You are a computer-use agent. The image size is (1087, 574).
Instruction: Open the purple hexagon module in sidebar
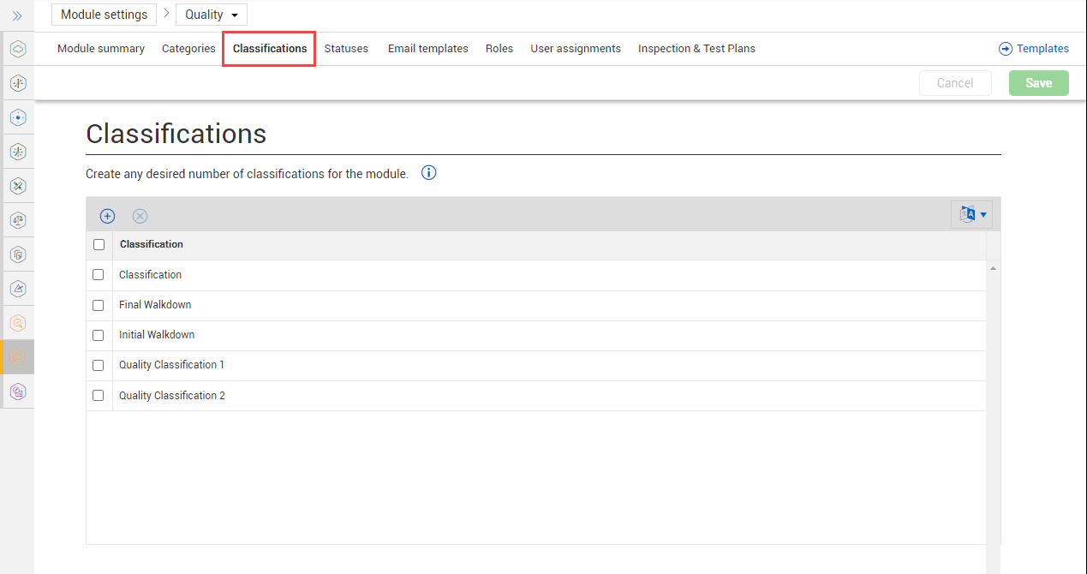(x=18, y=392)
